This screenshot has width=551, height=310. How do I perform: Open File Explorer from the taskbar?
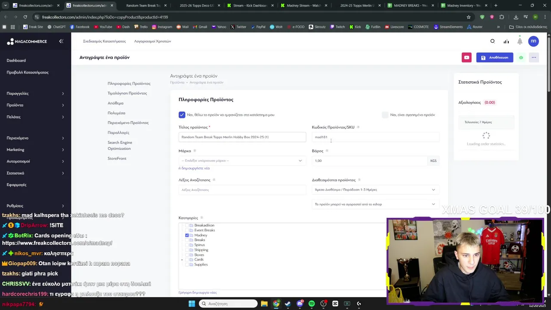click(x=264, y=304)
